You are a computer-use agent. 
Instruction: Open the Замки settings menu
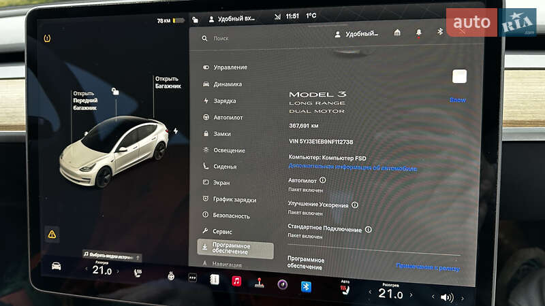[x=217, y=133]
